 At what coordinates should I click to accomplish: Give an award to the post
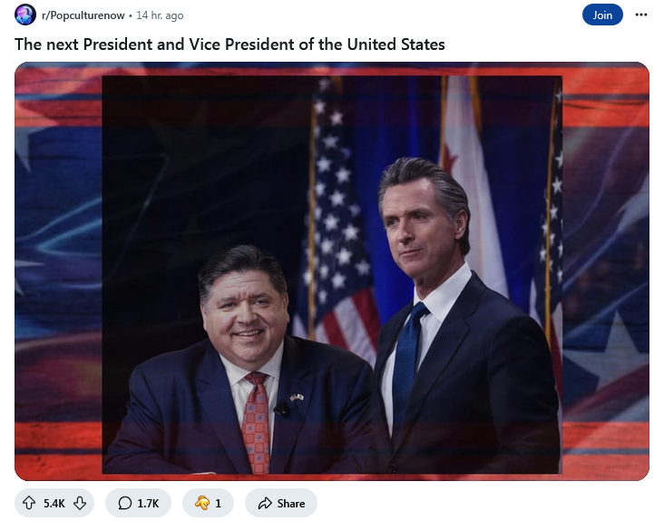click(x=208, y=503)
